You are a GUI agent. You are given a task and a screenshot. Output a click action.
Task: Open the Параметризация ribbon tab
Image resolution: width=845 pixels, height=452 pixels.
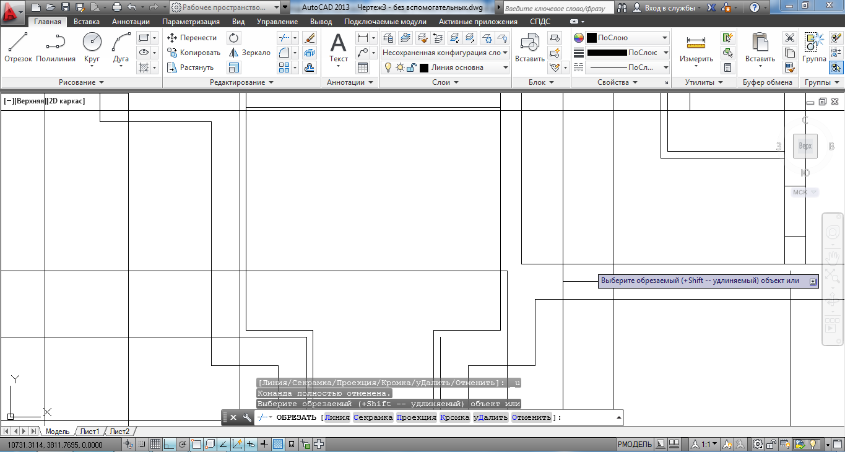pyautogui.click(x=191, y=21)
